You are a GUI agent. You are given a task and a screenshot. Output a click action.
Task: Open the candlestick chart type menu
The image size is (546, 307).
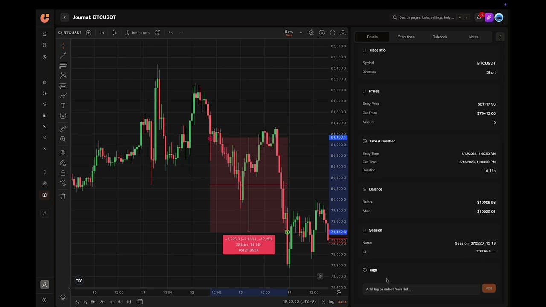pos(114,32)
